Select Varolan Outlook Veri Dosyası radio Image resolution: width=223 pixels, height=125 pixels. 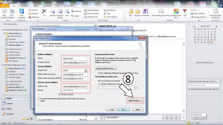click(99, 84)
